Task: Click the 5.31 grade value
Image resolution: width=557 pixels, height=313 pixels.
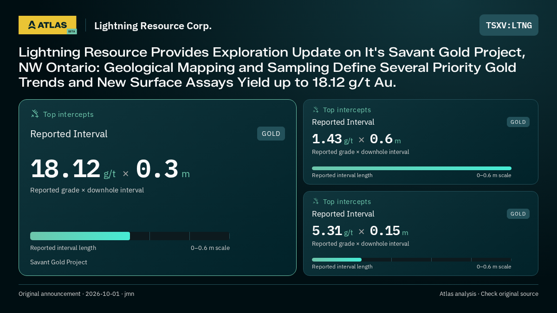Action: click(x=327, y=230)
